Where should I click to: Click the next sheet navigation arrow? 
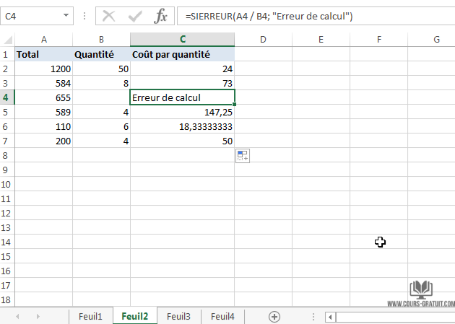pyautogui.click(x=37, y=316)
